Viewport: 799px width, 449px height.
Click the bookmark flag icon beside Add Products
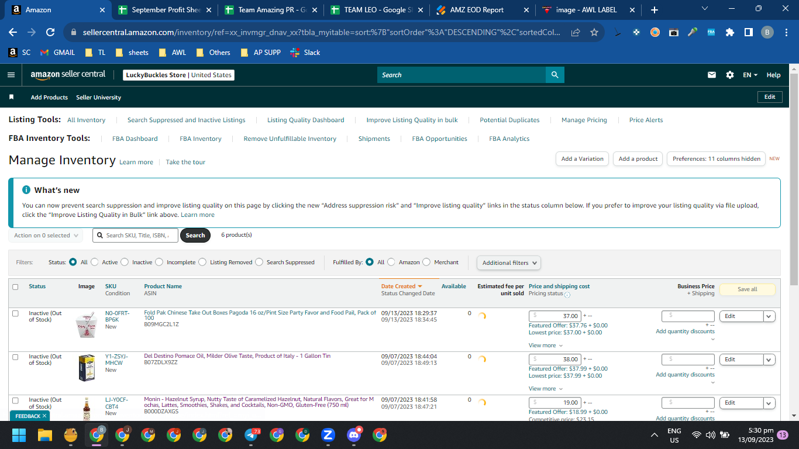[x=11, y=97]
